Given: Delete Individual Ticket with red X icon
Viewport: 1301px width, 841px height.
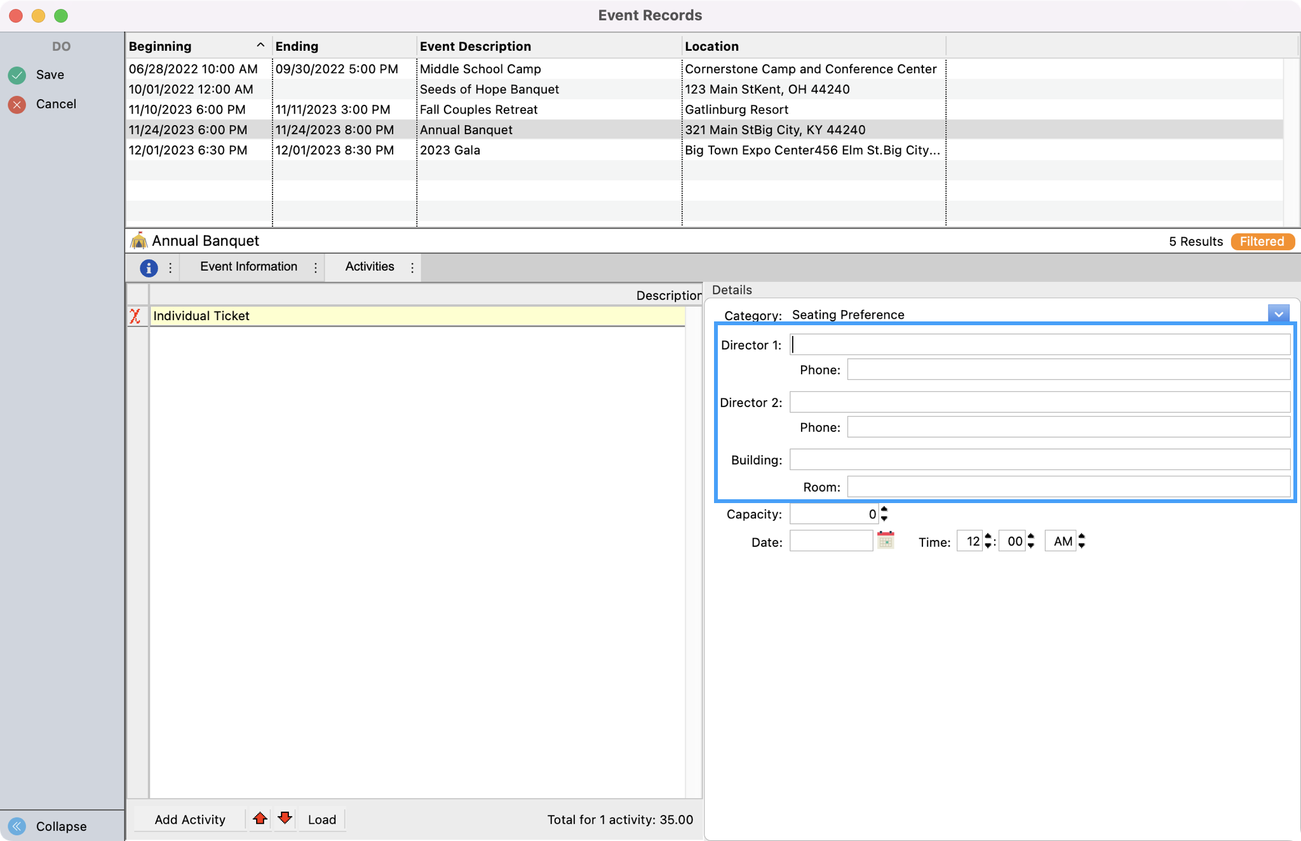Looking at the screenshot, I should click(x=135, y=316).
